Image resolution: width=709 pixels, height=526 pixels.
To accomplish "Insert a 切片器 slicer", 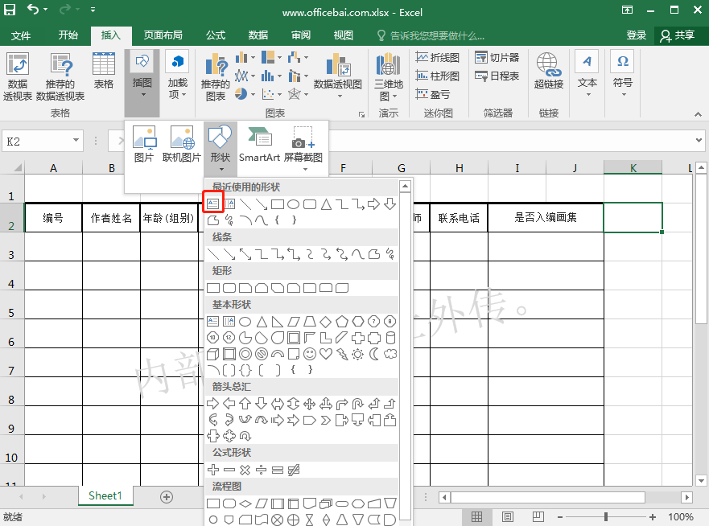I will [497, 57].
